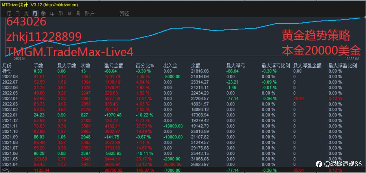This screenshot has height=173, width=366.
Task: Click the 1125.84 total lots value
Action: pos(41,170)
